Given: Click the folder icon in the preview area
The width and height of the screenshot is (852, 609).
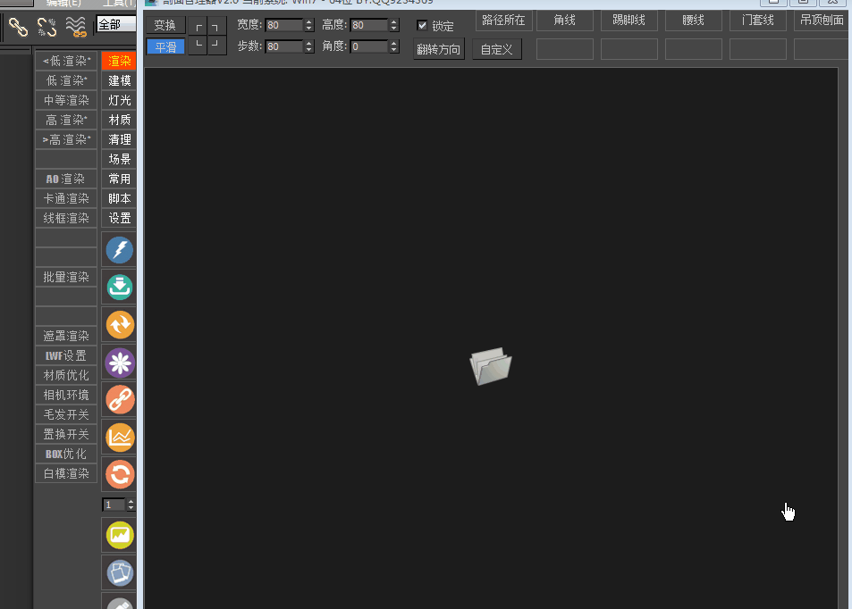Looking at the screenshot, I should (x=491, y=366).
